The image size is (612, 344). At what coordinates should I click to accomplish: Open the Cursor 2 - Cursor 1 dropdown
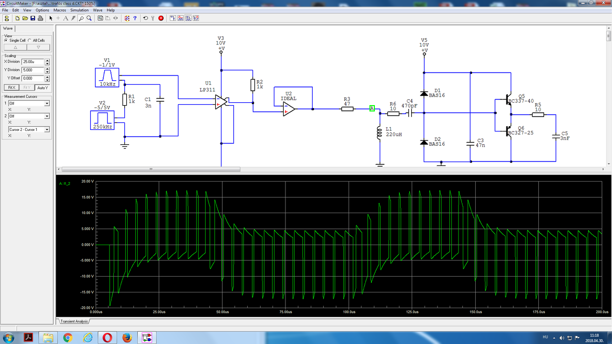pyautogui.click(x=47, y=129)
